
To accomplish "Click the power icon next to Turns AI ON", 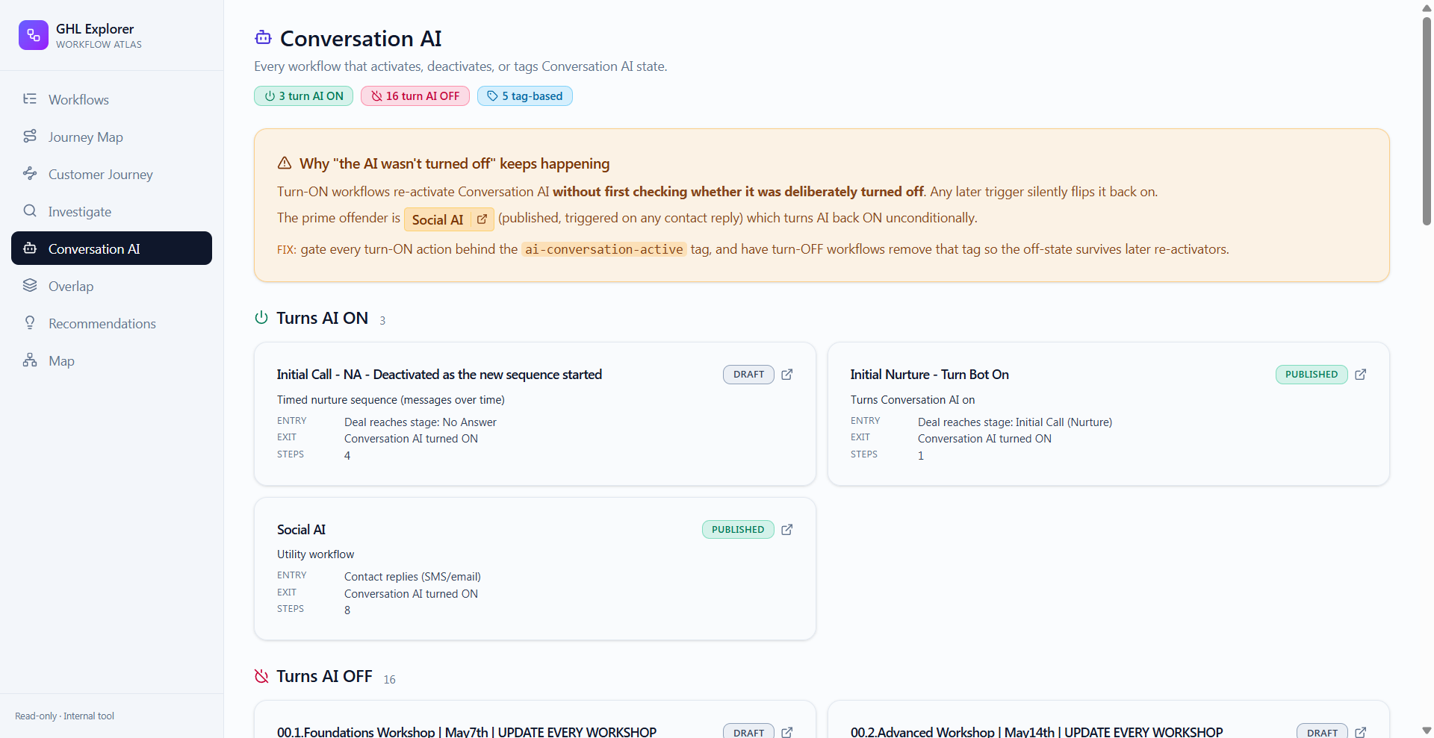I will click(261, 318).
